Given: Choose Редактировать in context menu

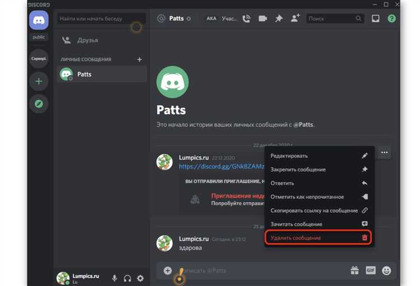Looking at the screenshot, I should click(319, 156).
